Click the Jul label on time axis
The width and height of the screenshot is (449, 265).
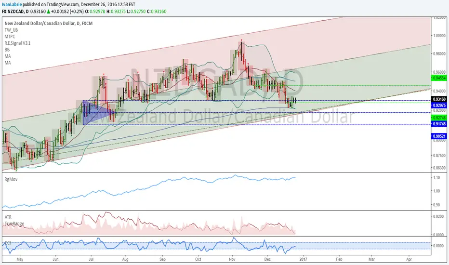click(x=91, y=259)
